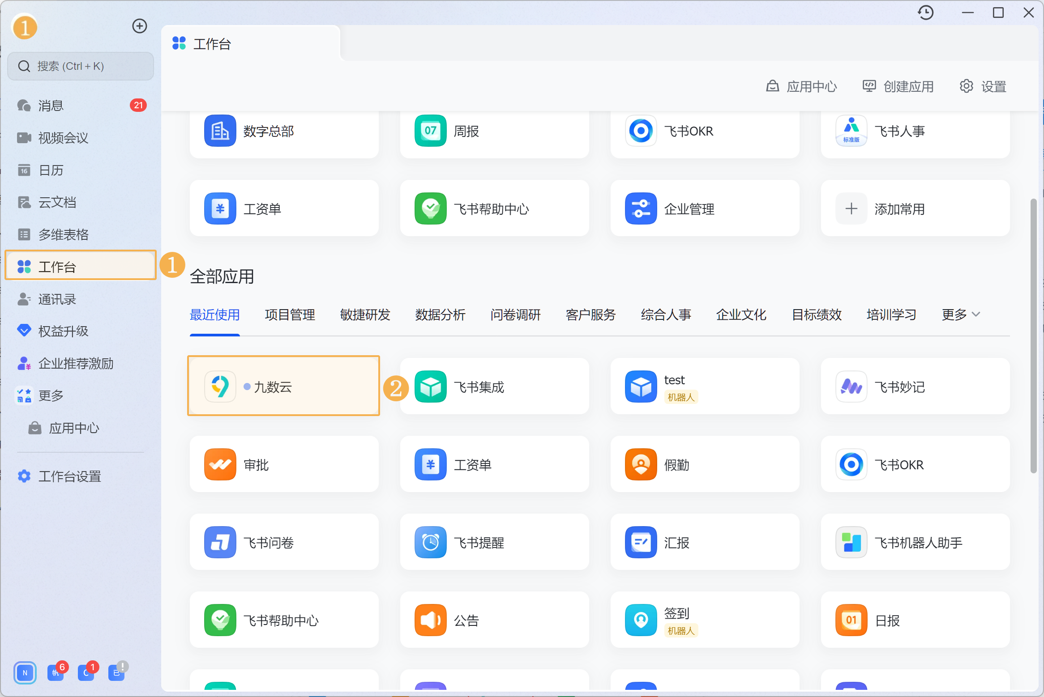This screenshot has height=697, width=1044.
Task: Switch to the 问卷调研 tab
Action: tap(516, 314)
